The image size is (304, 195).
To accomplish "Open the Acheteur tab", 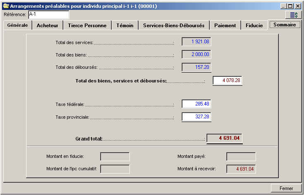I will [48, 26].
